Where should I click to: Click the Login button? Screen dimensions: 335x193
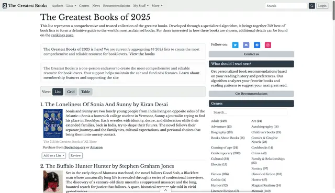(x=322, y=6)
